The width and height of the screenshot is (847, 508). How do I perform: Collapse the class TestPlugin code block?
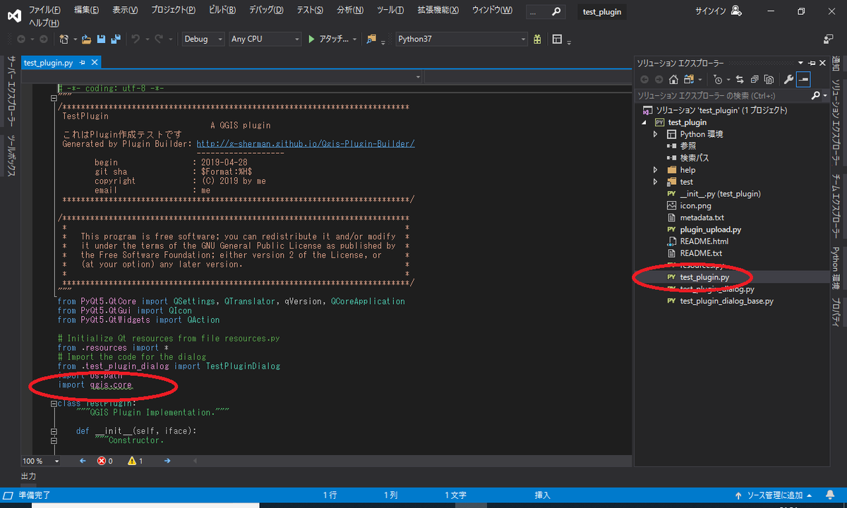point(54,404)
